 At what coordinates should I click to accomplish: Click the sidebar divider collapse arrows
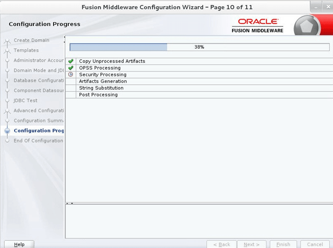[x=64, y=40]
